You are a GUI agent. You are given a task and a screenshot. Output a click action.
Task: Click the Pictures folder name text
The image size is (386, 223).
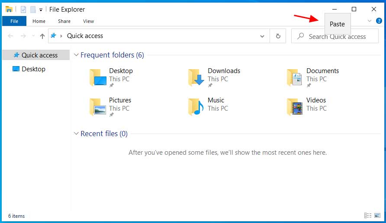(120, 100)
